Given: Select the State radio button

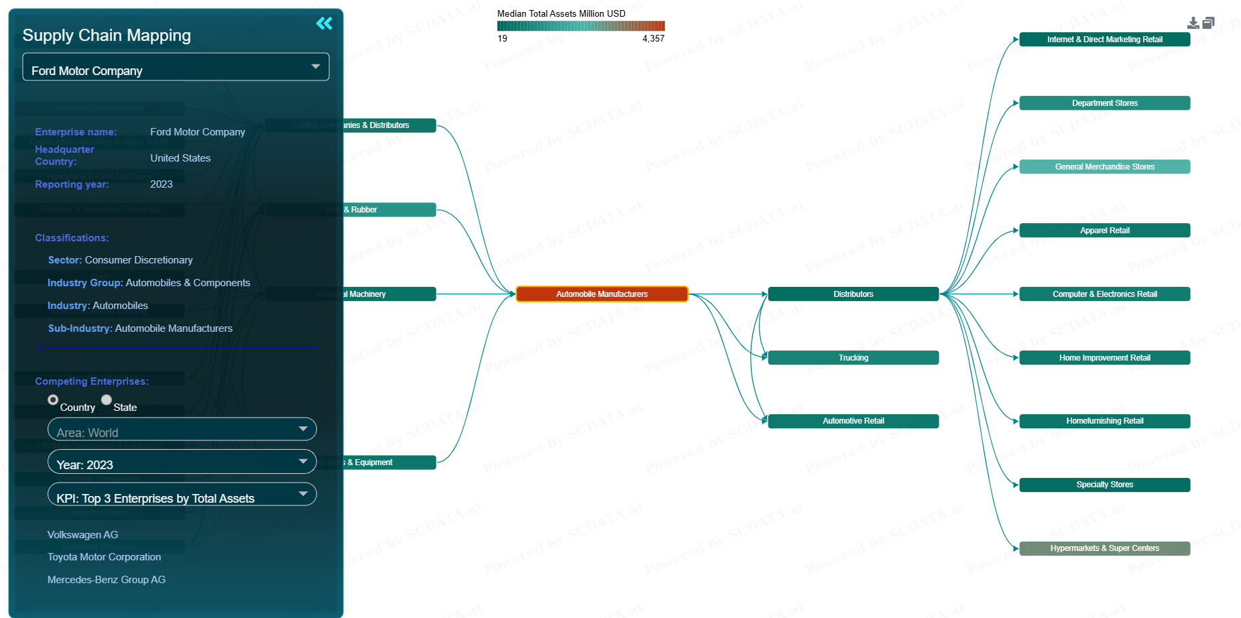Looking at the screenshot, I should (107, 399).
